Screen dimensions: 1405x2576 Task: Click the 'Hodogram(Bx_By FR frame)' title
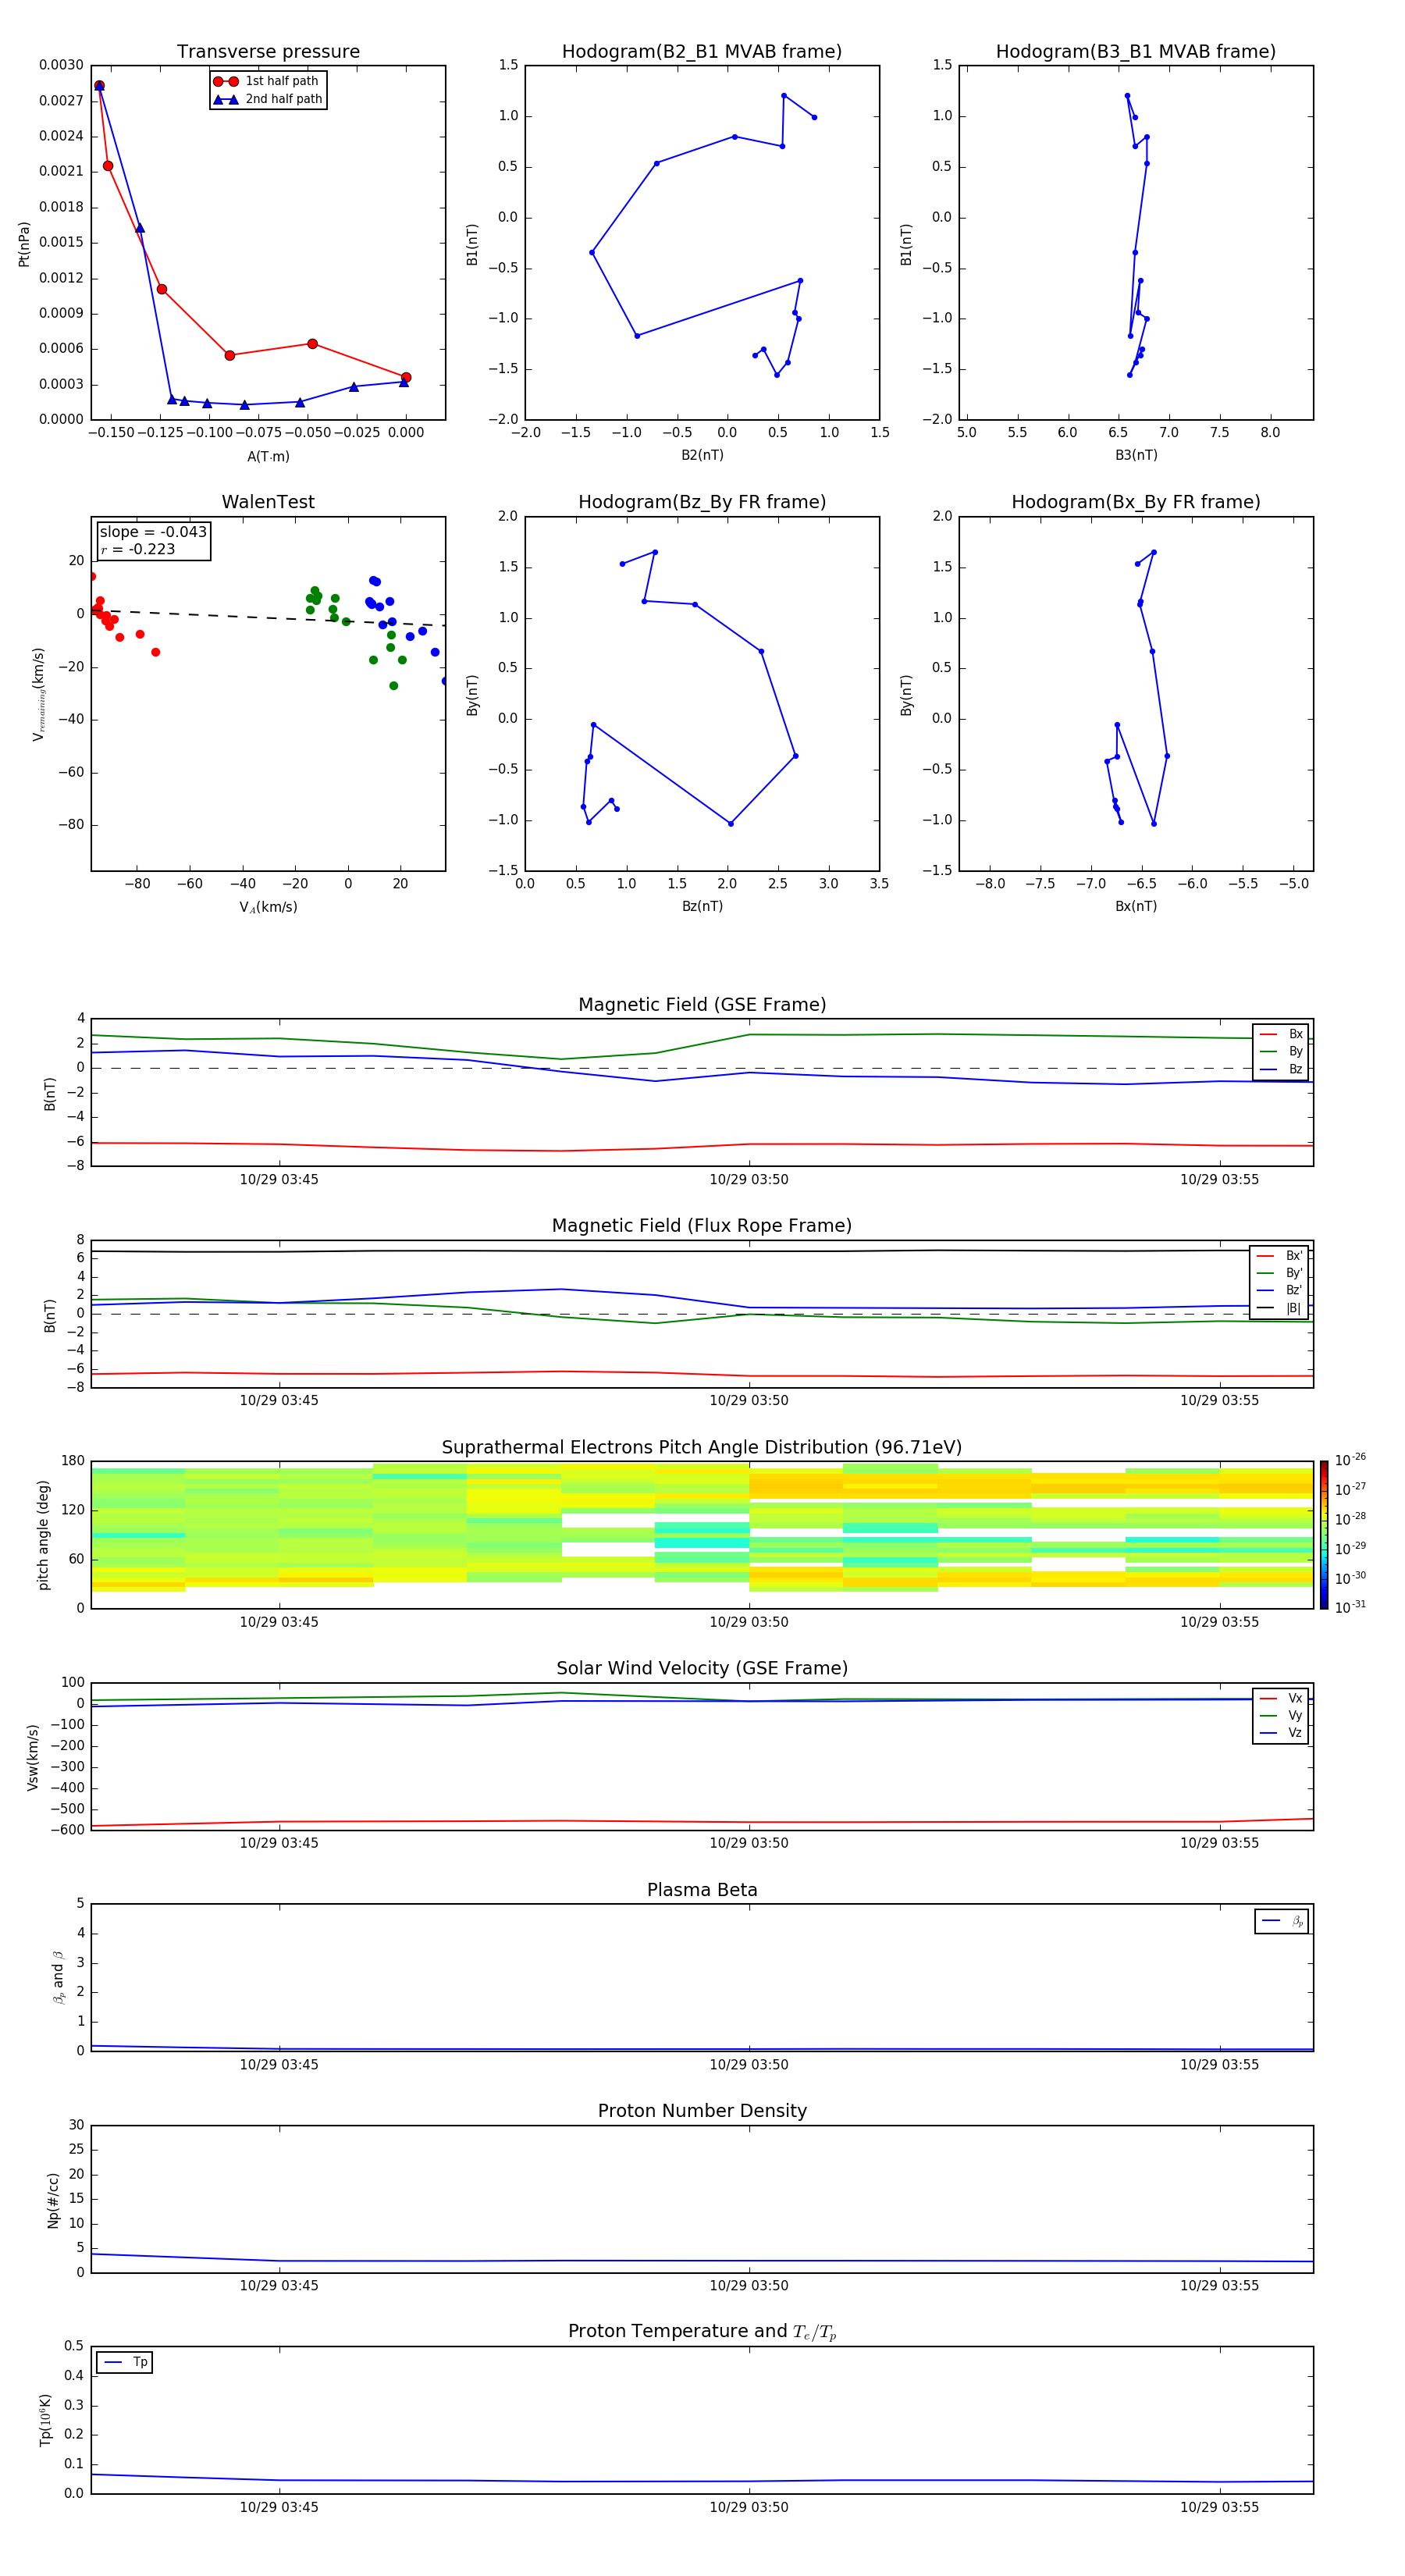click(1136, 502)
